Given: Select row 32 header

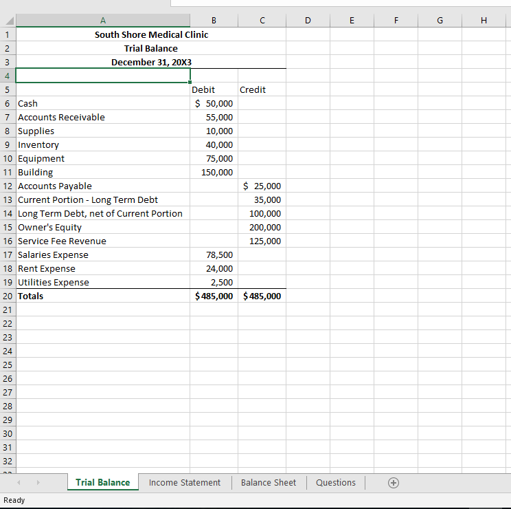Looking at the screenshot, I should pyautogui.click(x=8, y=461).
